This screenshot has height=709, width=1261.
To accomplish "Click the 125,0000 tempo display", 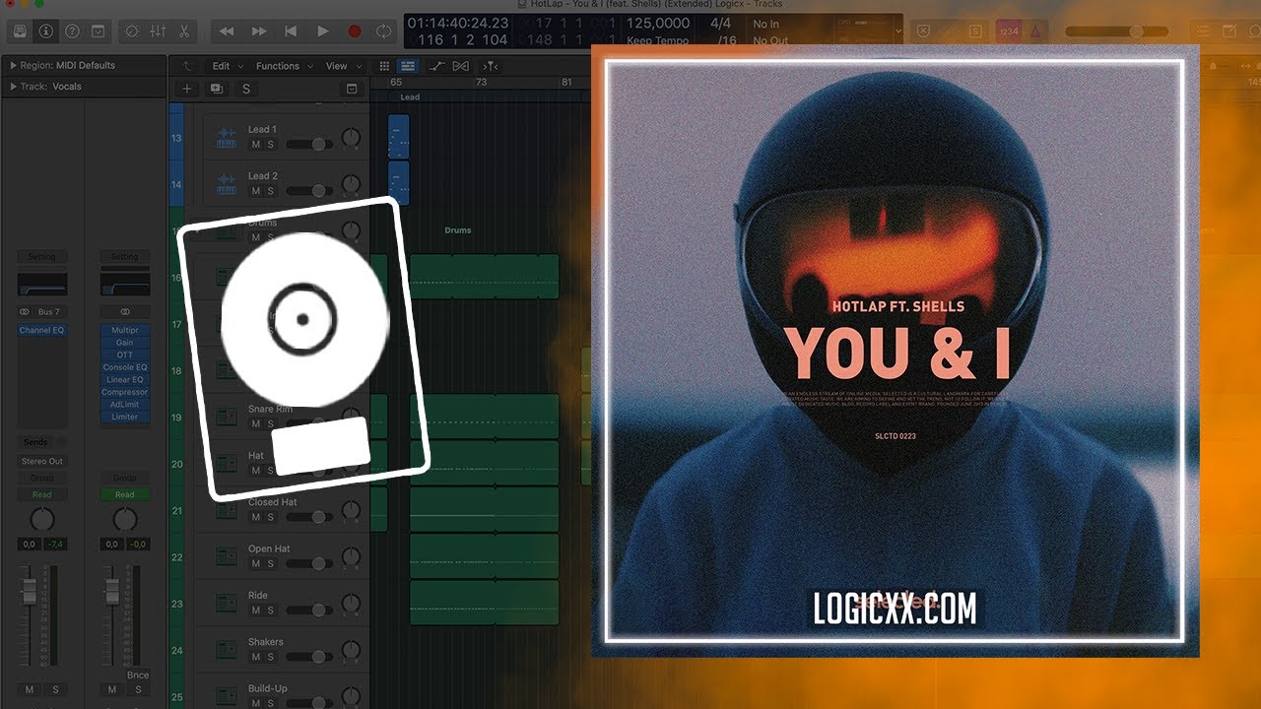I will 657,23.
